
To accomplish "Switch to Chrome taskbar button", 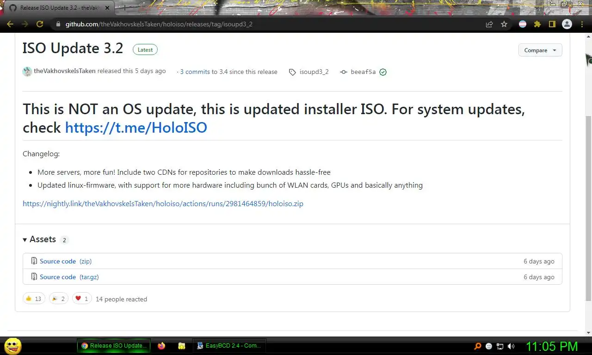I will pos(114,345).
